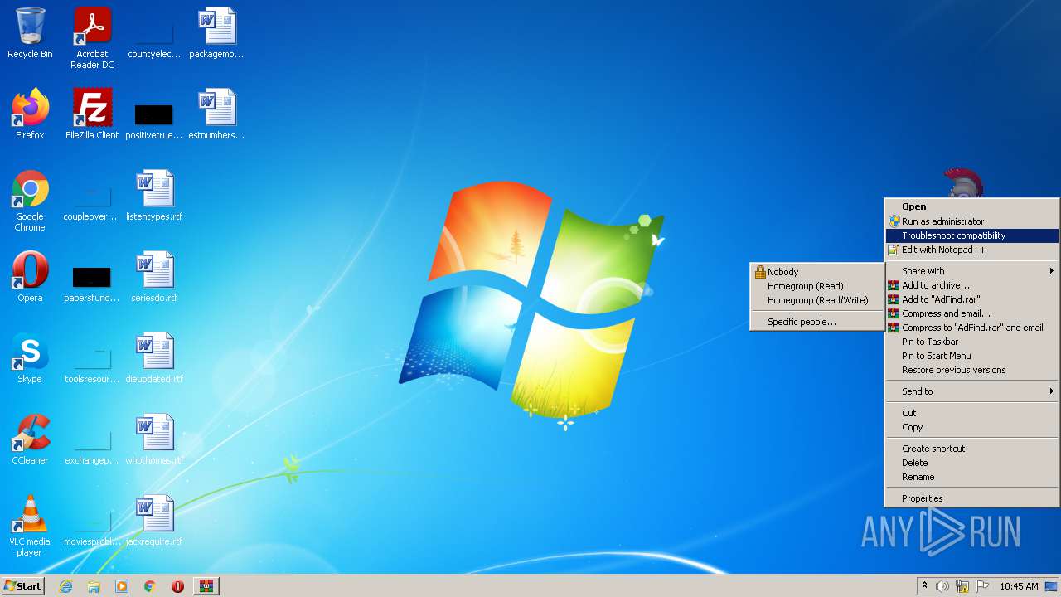Select the estnumbers Word document icon
The height and width of the screenshot is (597, 1061).
(216, 114)
